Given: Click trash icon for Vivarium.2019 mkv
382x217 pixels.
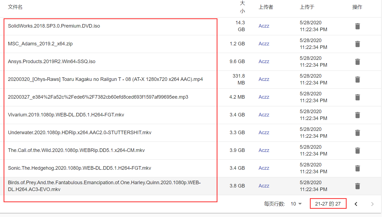Looking at the screenshot, I should [357, 115].
